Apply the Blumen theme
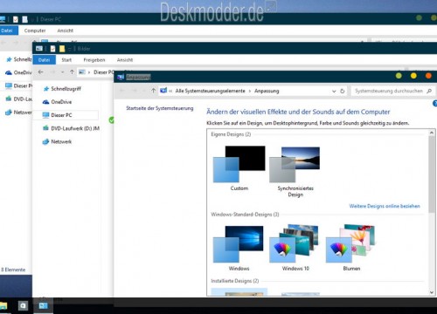The height and width of the screenshot is (314, 437). (x=350, y=243)
